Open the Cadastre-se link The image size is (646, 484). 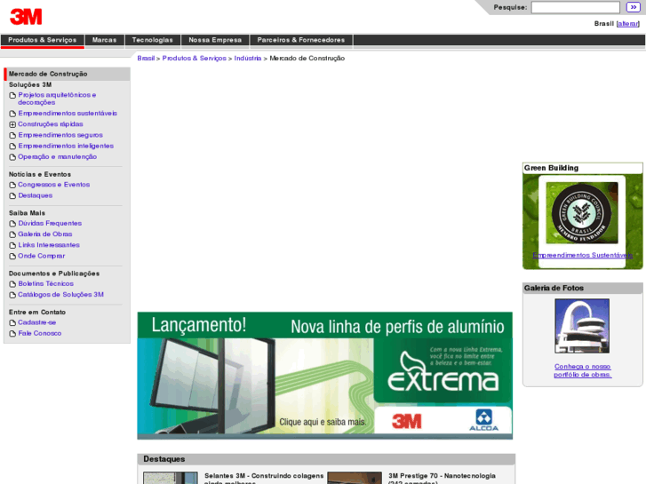[36, 323]
